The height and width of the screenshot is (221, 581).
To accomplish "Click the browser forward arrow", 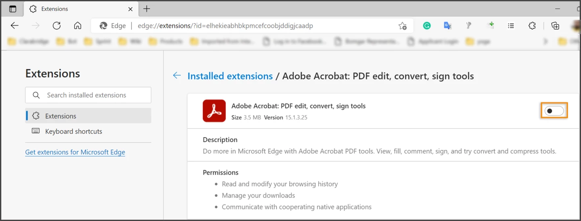I will tap(36, 26).
